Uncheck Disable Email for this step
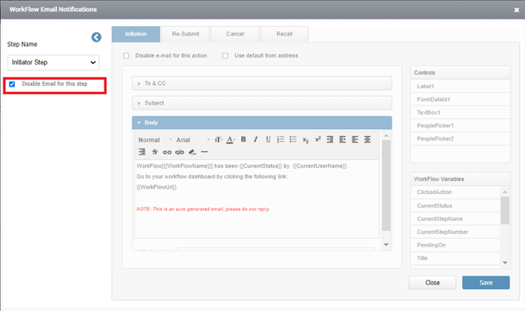Image resolution: width=525 pixels, height=311 pixels. pos(12,84)
